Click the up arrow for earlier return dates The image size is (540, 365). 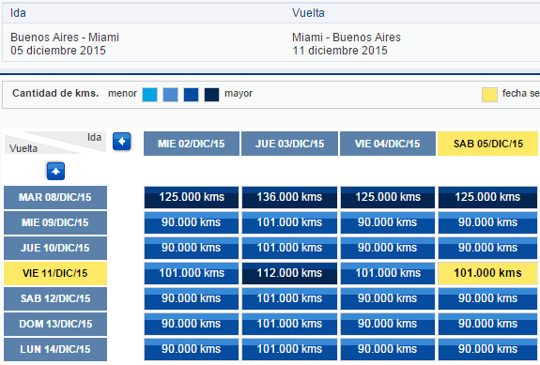coord(55,172)
